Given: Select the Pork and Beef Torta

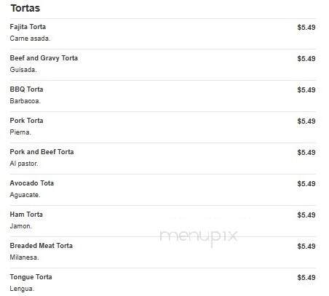Looking at the screenshot, I should (41, 152).
